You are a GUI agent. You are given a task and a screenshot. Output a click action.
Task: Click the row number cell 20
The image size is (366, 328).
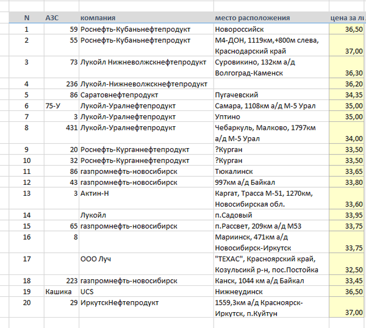click(x=27, y=308)
